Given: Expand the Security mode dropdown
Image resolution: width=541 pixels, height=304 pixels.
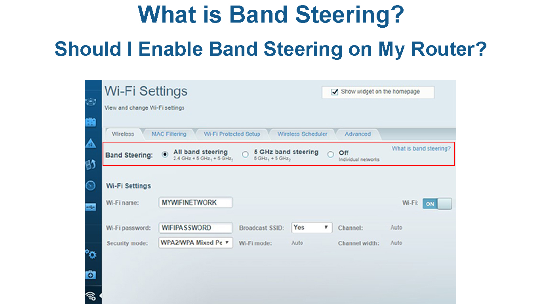Looking at the screenshot, I should point(196,243).
